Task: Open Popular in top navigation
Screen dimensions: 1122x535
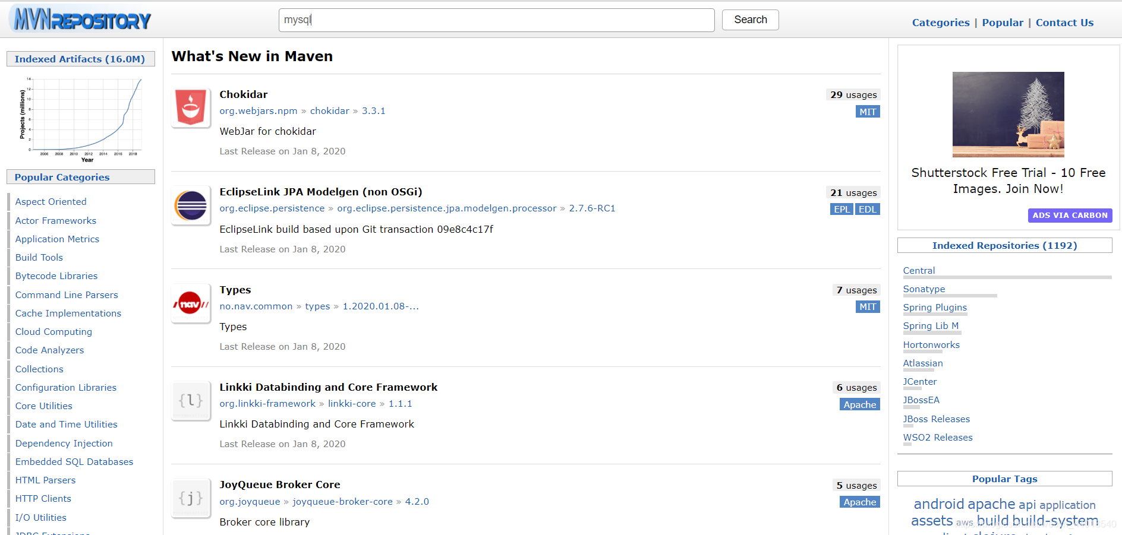Action: [1002, 23]
